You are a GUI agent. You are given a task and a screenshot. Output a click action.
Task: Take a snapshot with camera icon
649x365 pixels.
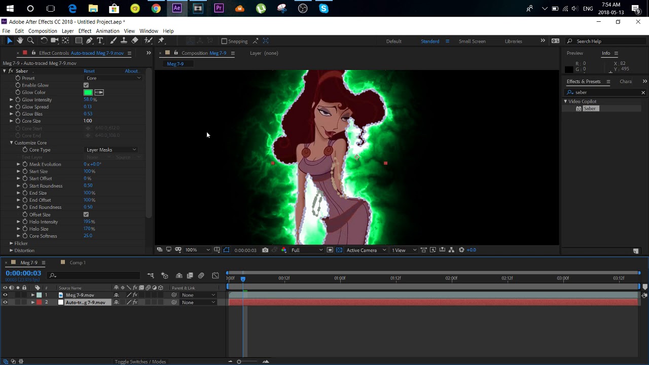tap(265, 250)
